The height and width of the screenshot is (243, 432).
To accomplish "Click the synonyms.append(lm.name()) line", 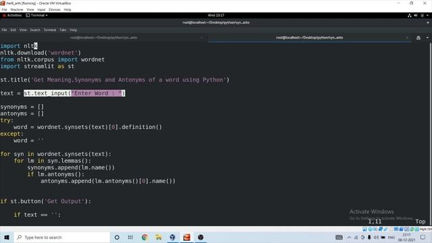I will [x=71, y=167].
